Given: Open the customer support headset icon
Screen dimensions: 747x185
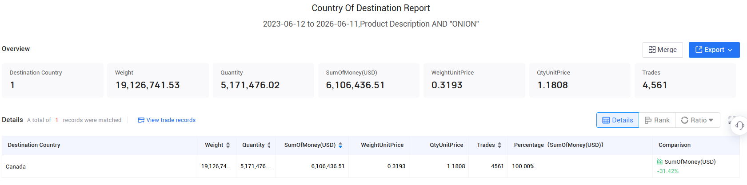Looking at the screenshot, I should click(739, 125).
